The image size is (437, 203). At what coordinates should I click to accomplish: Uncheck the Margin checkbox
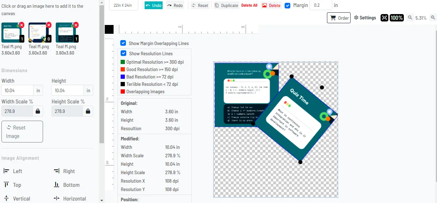(x=287, y=6)
